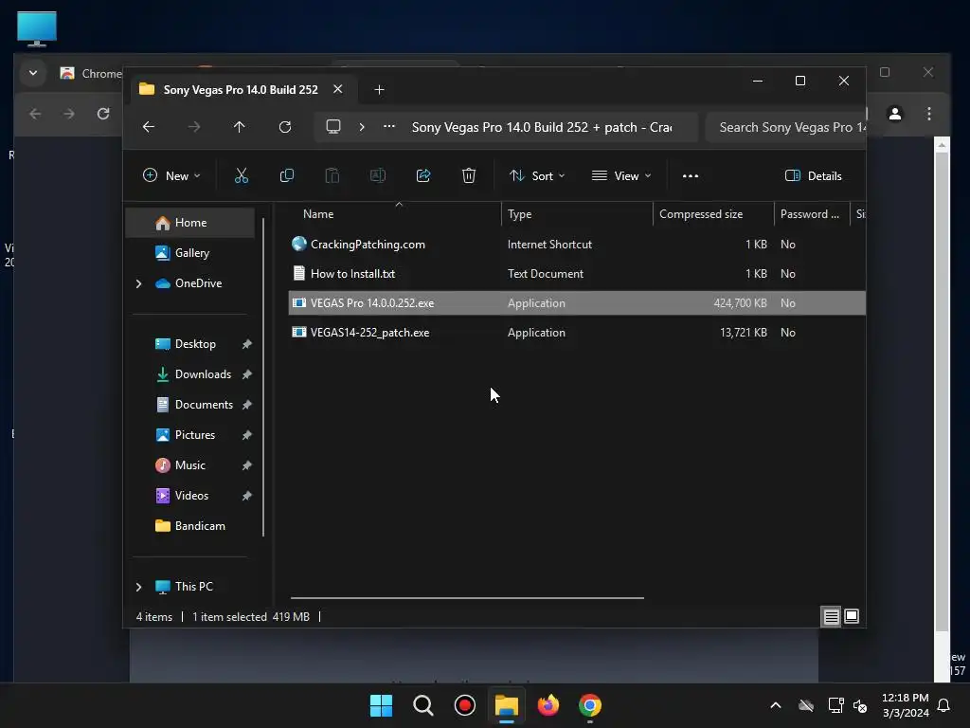This screenshot has height=728, width=970.
Task: Toggle the Details pane
Action: 813,175
